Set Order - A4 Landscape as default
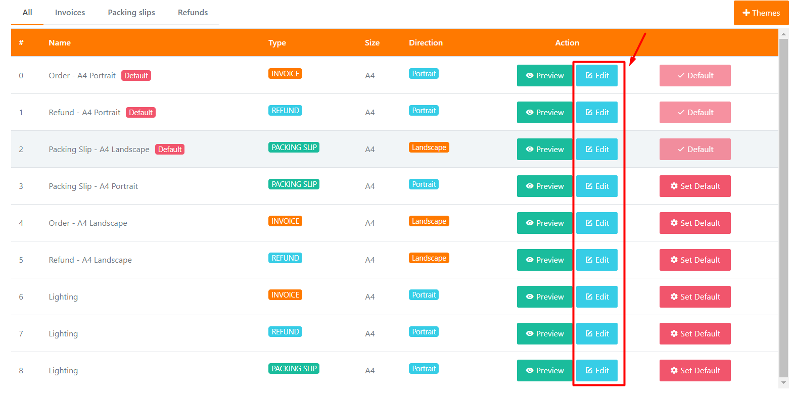Image resolution: width=792 pixels, height=395 pixels. pos(694,223)
